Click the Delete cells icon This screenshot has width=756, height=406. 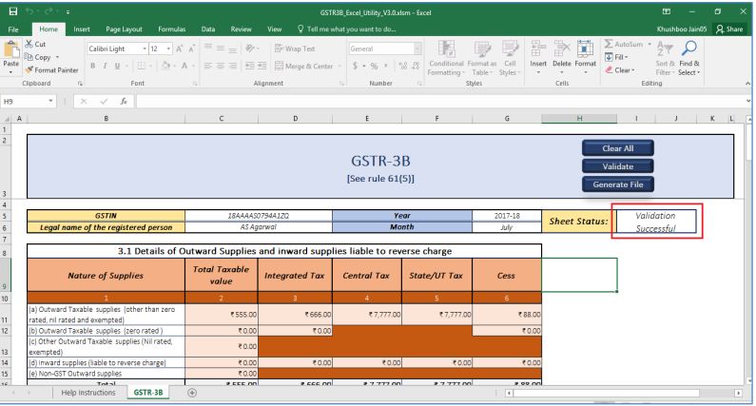pos(562,49)
